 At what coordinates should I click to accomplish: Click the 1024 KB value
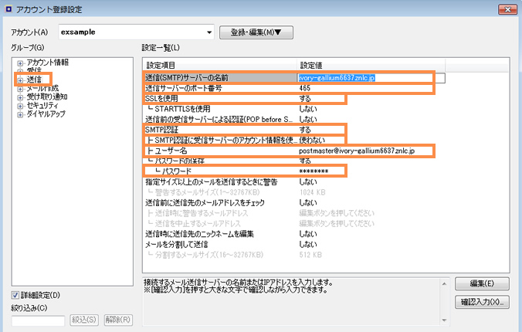point(312,192)
